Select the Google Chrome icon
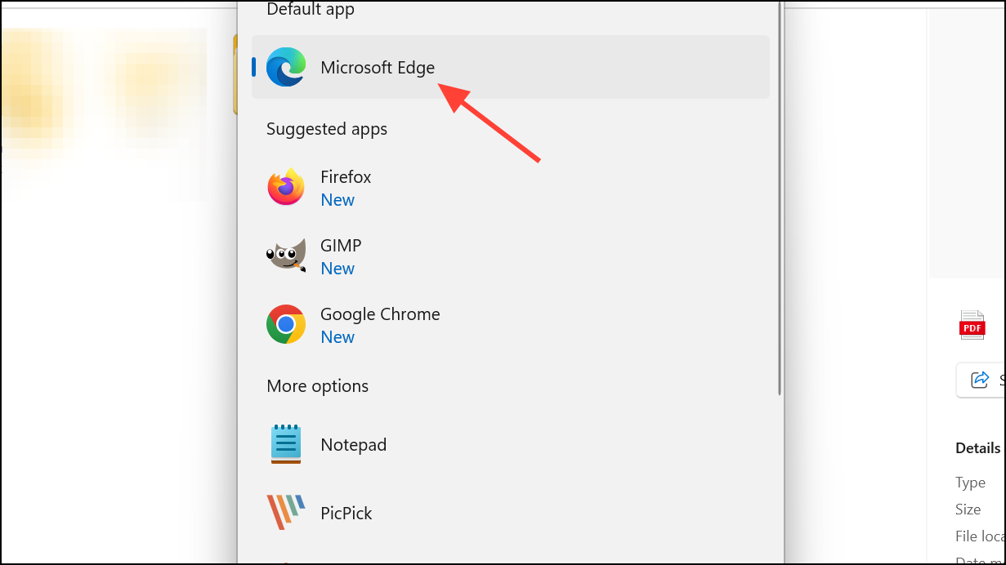1006x565 pixels. [x=286, y=325]
